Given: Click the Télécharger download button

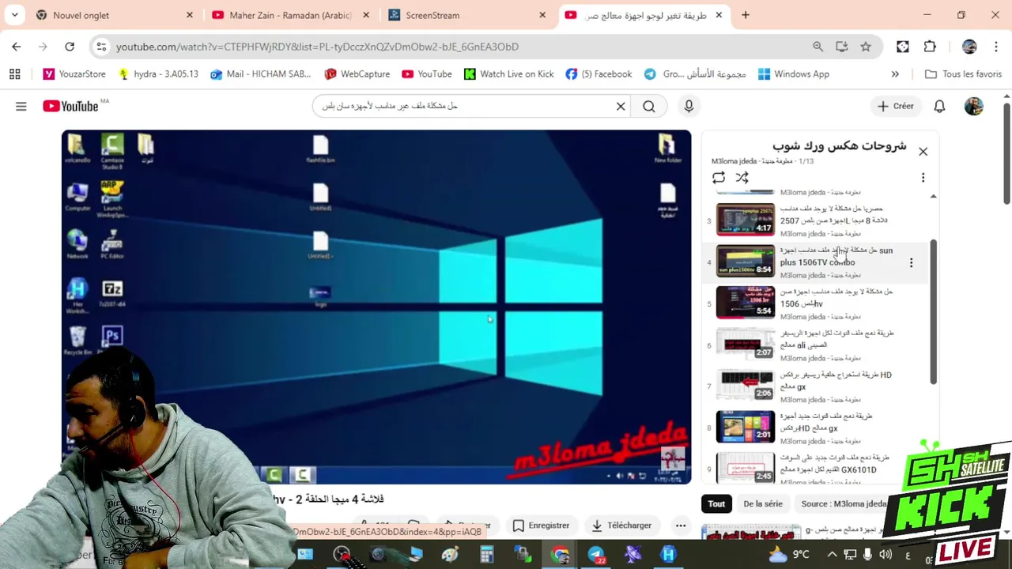Looking at the screenshot, I should coord(621,526).
